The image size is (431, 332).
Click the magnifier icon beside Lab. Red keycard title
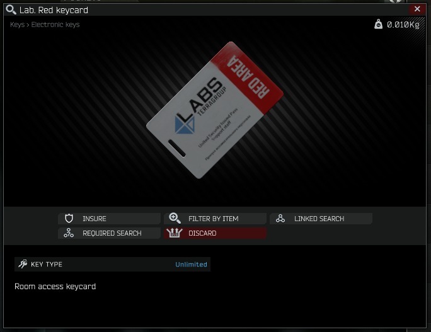11,9
